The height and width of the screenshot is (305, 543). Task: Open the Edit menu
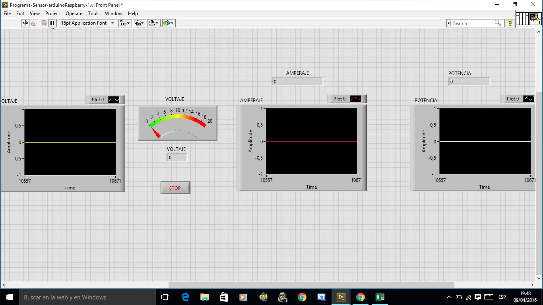20,14
